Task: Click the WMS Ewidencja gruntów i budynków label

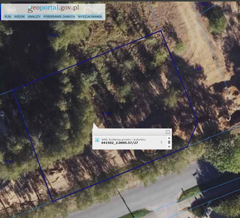Action: point(123,139)
